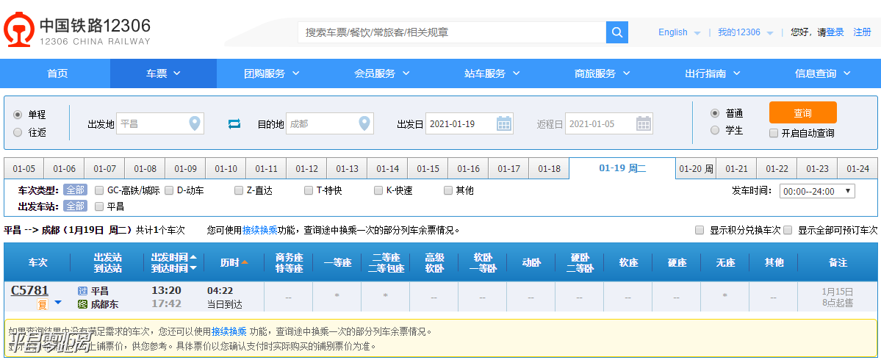Screen dimensions: 881x360
Task: Click the blue search magnifier icon
Action: point(617,32)
